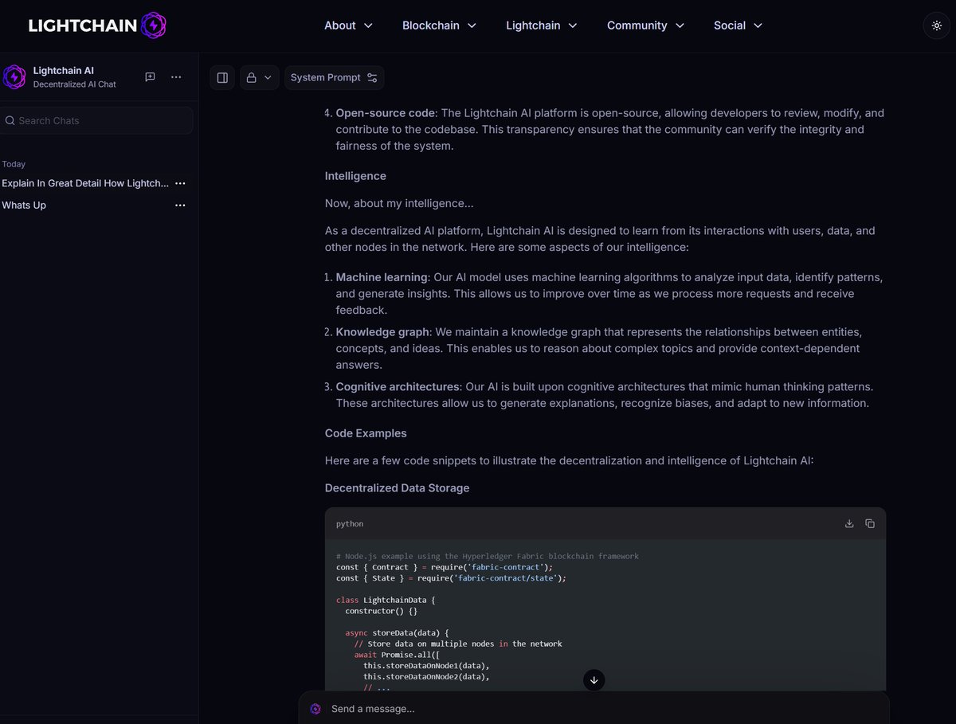Image resolution: width=956 pixels, height=724 pixels.
Task: Click the "Open-source code" bold term
Action: [385, 113]
